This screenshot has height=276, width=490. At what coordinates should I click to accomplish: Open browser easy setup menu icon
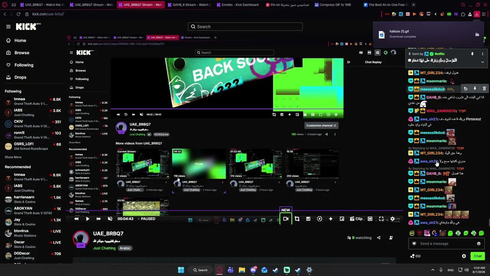click(484, 14)
